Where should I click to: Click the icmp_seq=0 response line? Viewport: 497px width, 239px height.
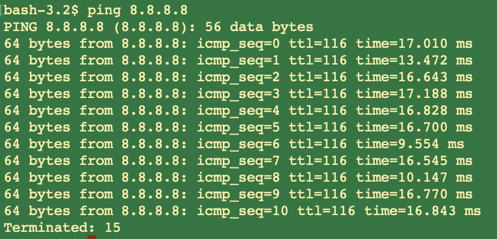[x=238, y=44]
